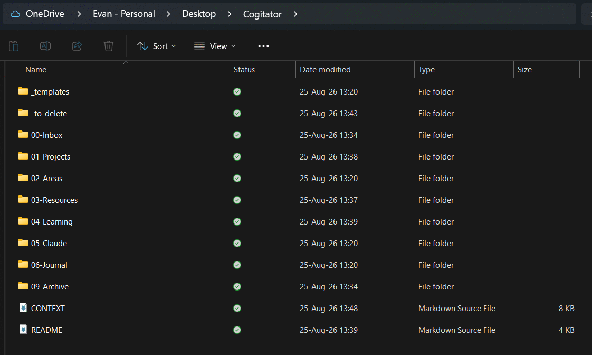Screen dimensions: 592x355
Task: Select the 09-Archive folder name
Action: pyautogui.click(x=50, y=287)
